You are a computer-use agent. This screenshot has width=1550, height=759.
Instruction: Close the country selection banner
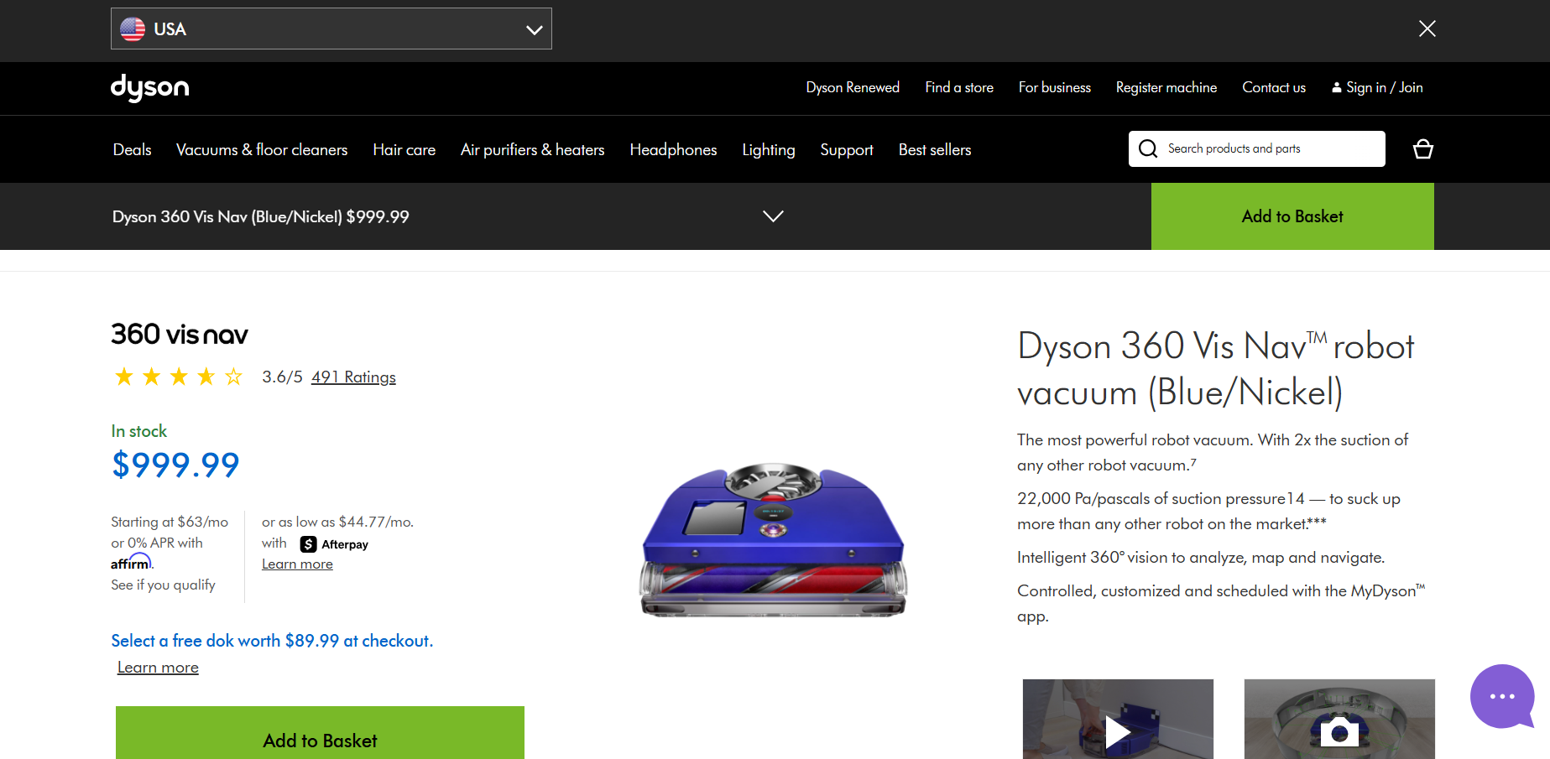pos(1427,29)
